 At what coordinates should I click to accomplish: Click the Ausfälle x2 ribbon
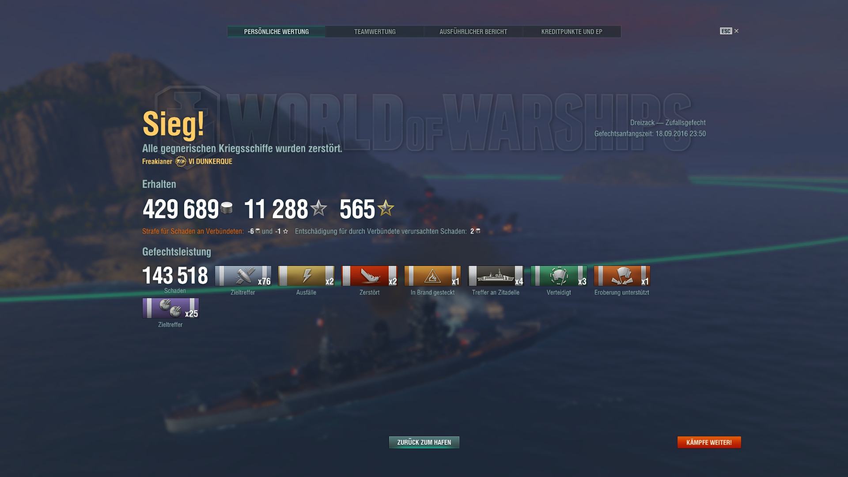tap(306, 276)
